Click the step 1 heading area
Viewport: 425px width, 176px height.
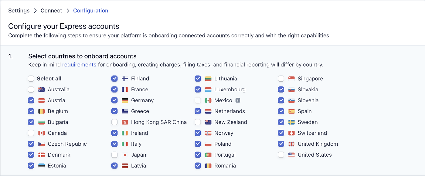[x=82, y=56]
